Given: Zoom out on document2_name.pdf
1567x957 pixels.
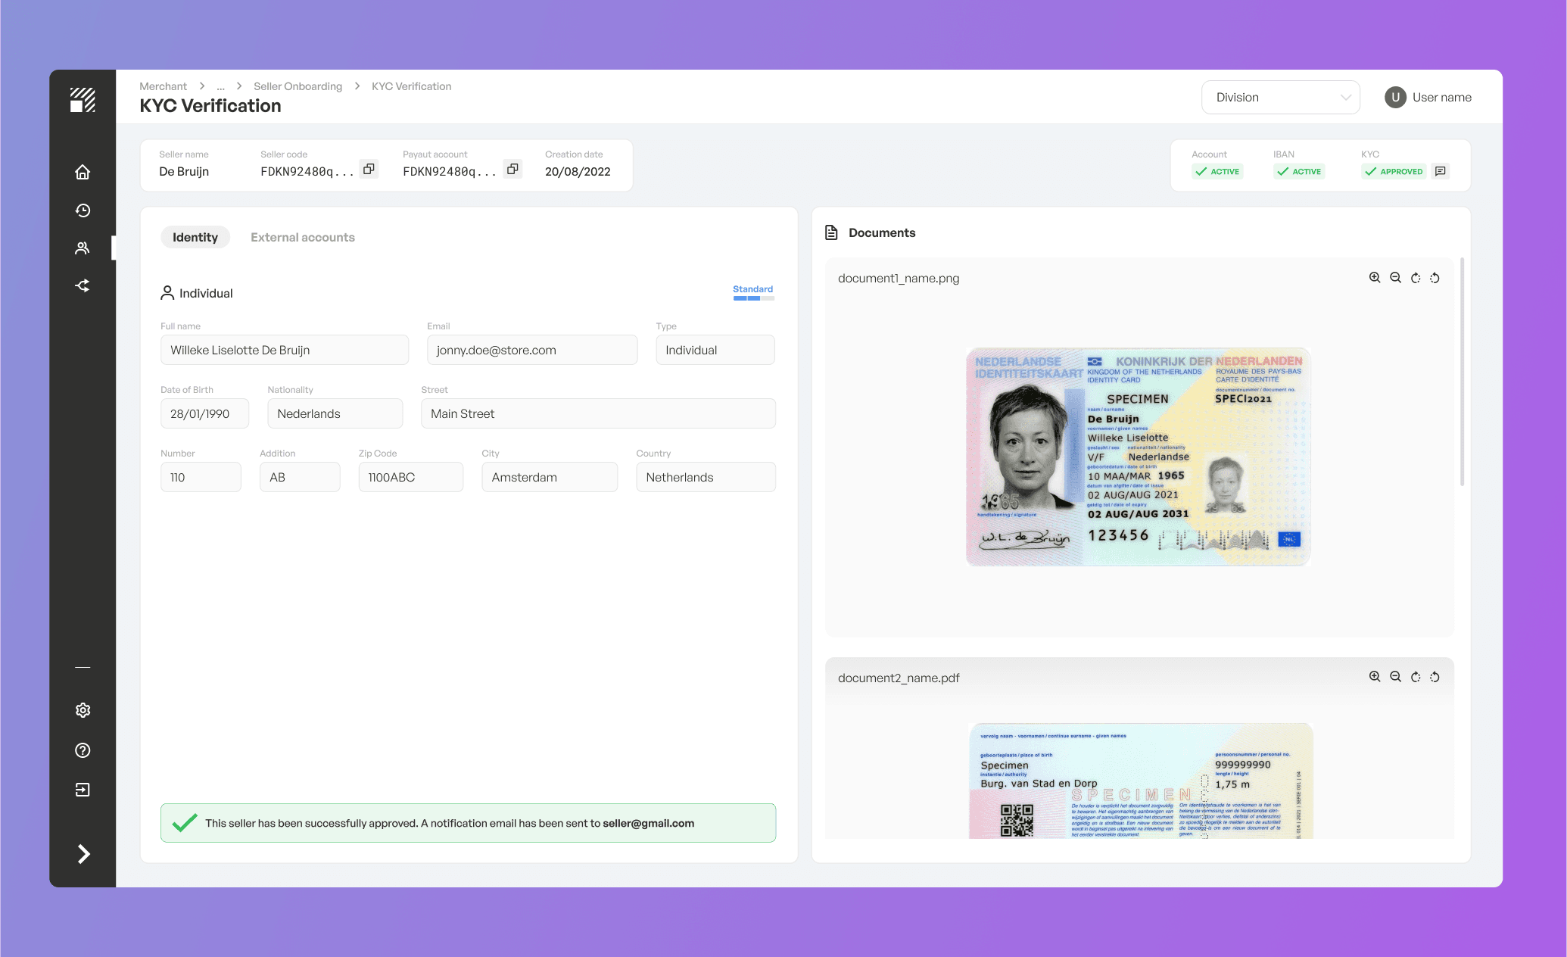Looking at the screenshot, I should click(x=1395, y=677).
